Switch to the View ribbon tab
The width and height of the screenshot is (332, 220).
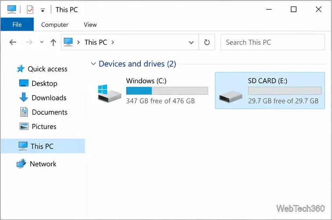(90, 25)
